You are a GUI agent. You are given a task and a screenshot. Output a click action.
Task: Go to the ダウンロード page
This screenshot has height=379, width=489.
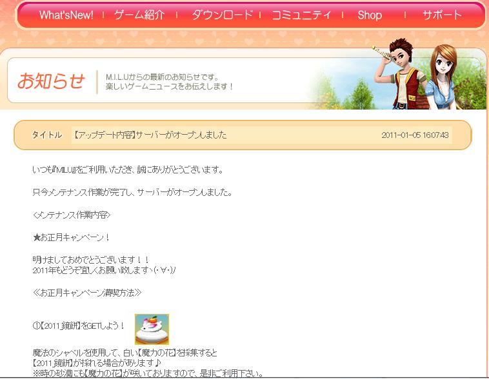pos(222,15)
